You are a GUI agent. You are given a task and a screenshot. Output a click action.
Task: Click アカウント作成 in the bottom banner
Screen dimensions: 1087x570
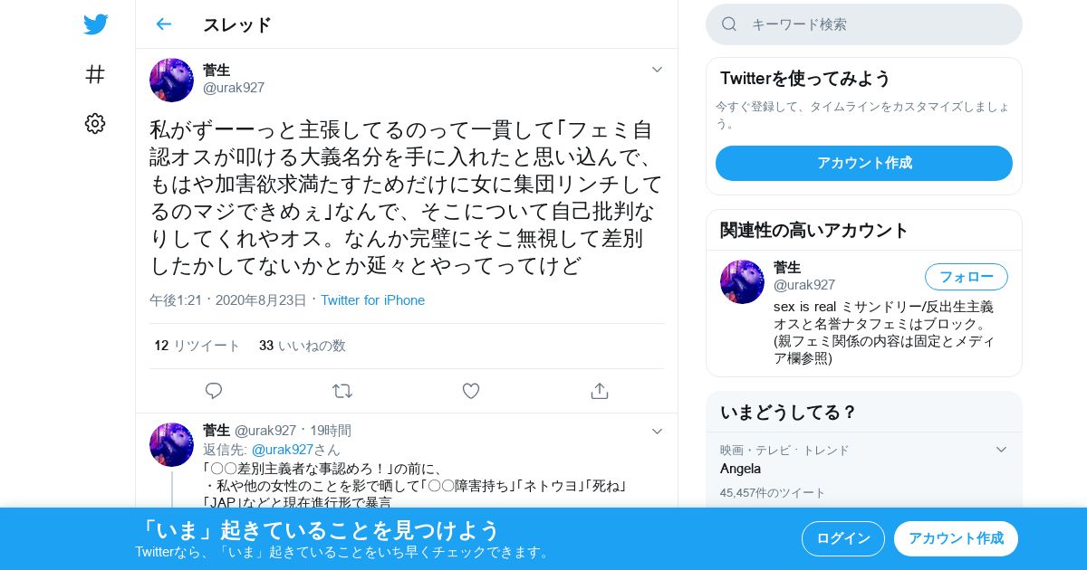[x=956, y=538]
